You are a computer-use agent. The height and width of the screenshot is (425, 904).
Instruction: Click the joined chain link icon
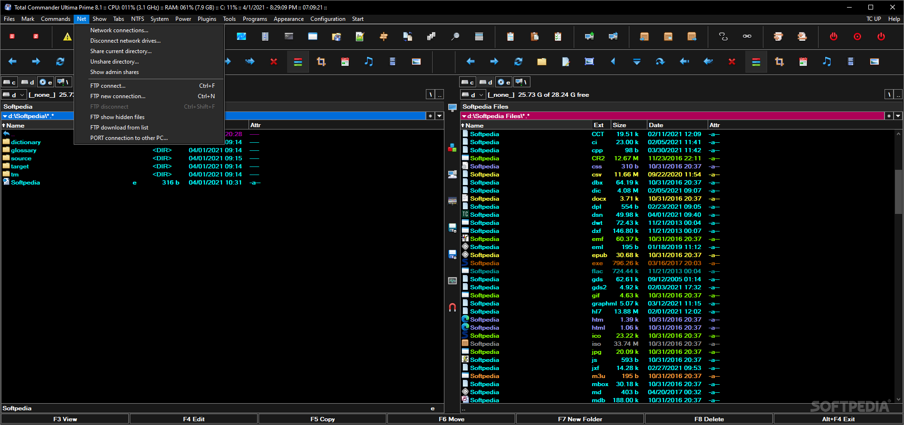(747, 37)
